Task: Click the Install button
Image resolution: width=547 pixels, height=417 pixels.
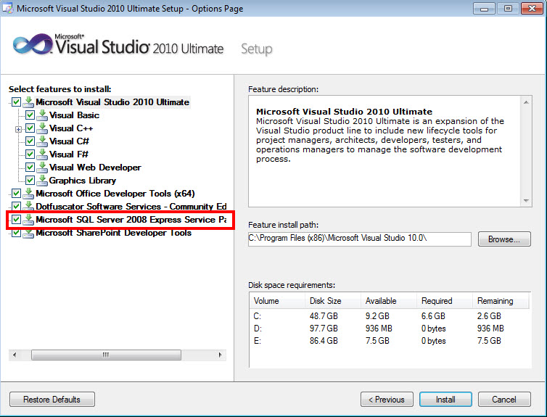Action: click(445, 399)
